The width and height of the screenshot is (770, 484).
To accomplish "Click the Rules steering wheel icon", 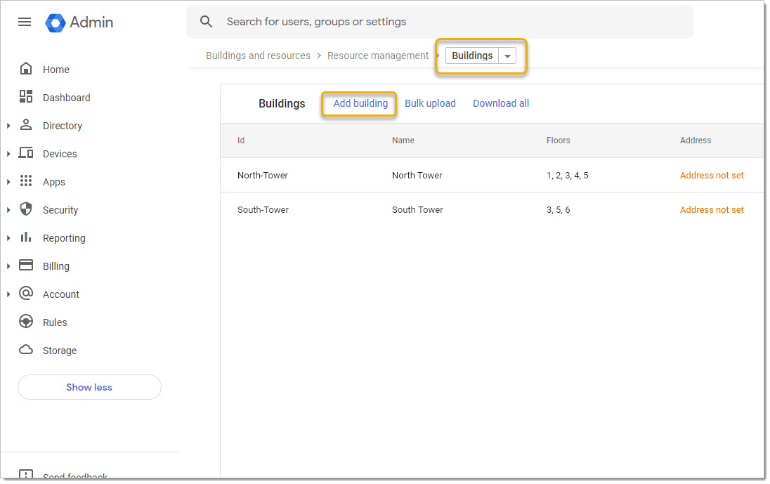I will 26,322.
